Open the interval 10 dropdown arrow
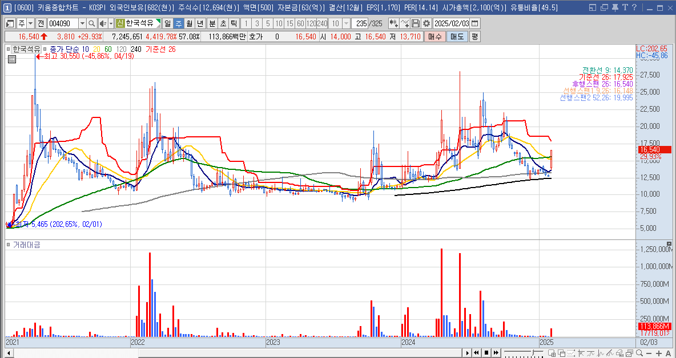The height and width of the screenshot is (358, 676). click(346, 23)
